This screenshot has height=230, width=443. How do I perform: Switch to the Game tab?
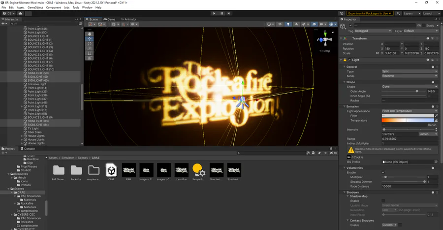tap(109, 19)
